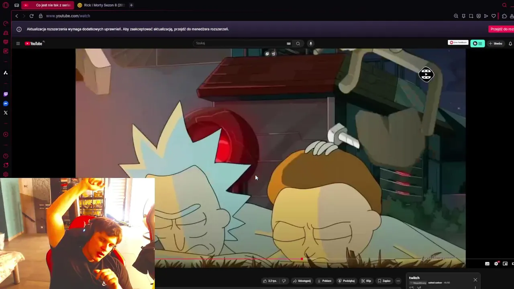Click the send arrow icon in address bar
Image resolution: width=514 pixels, height=289 pixels.
click(x=486, y=16)
